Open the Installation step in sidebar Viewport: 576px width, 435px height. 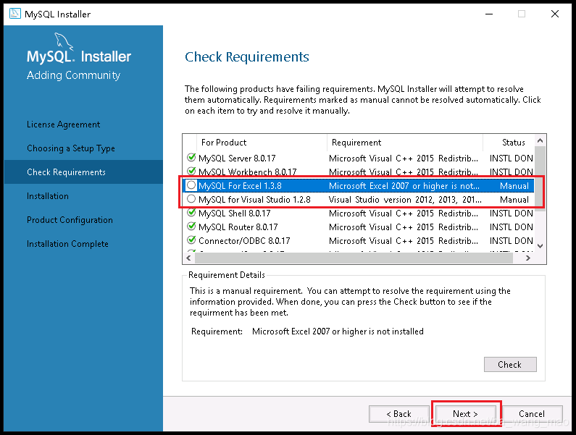[48, 196]
